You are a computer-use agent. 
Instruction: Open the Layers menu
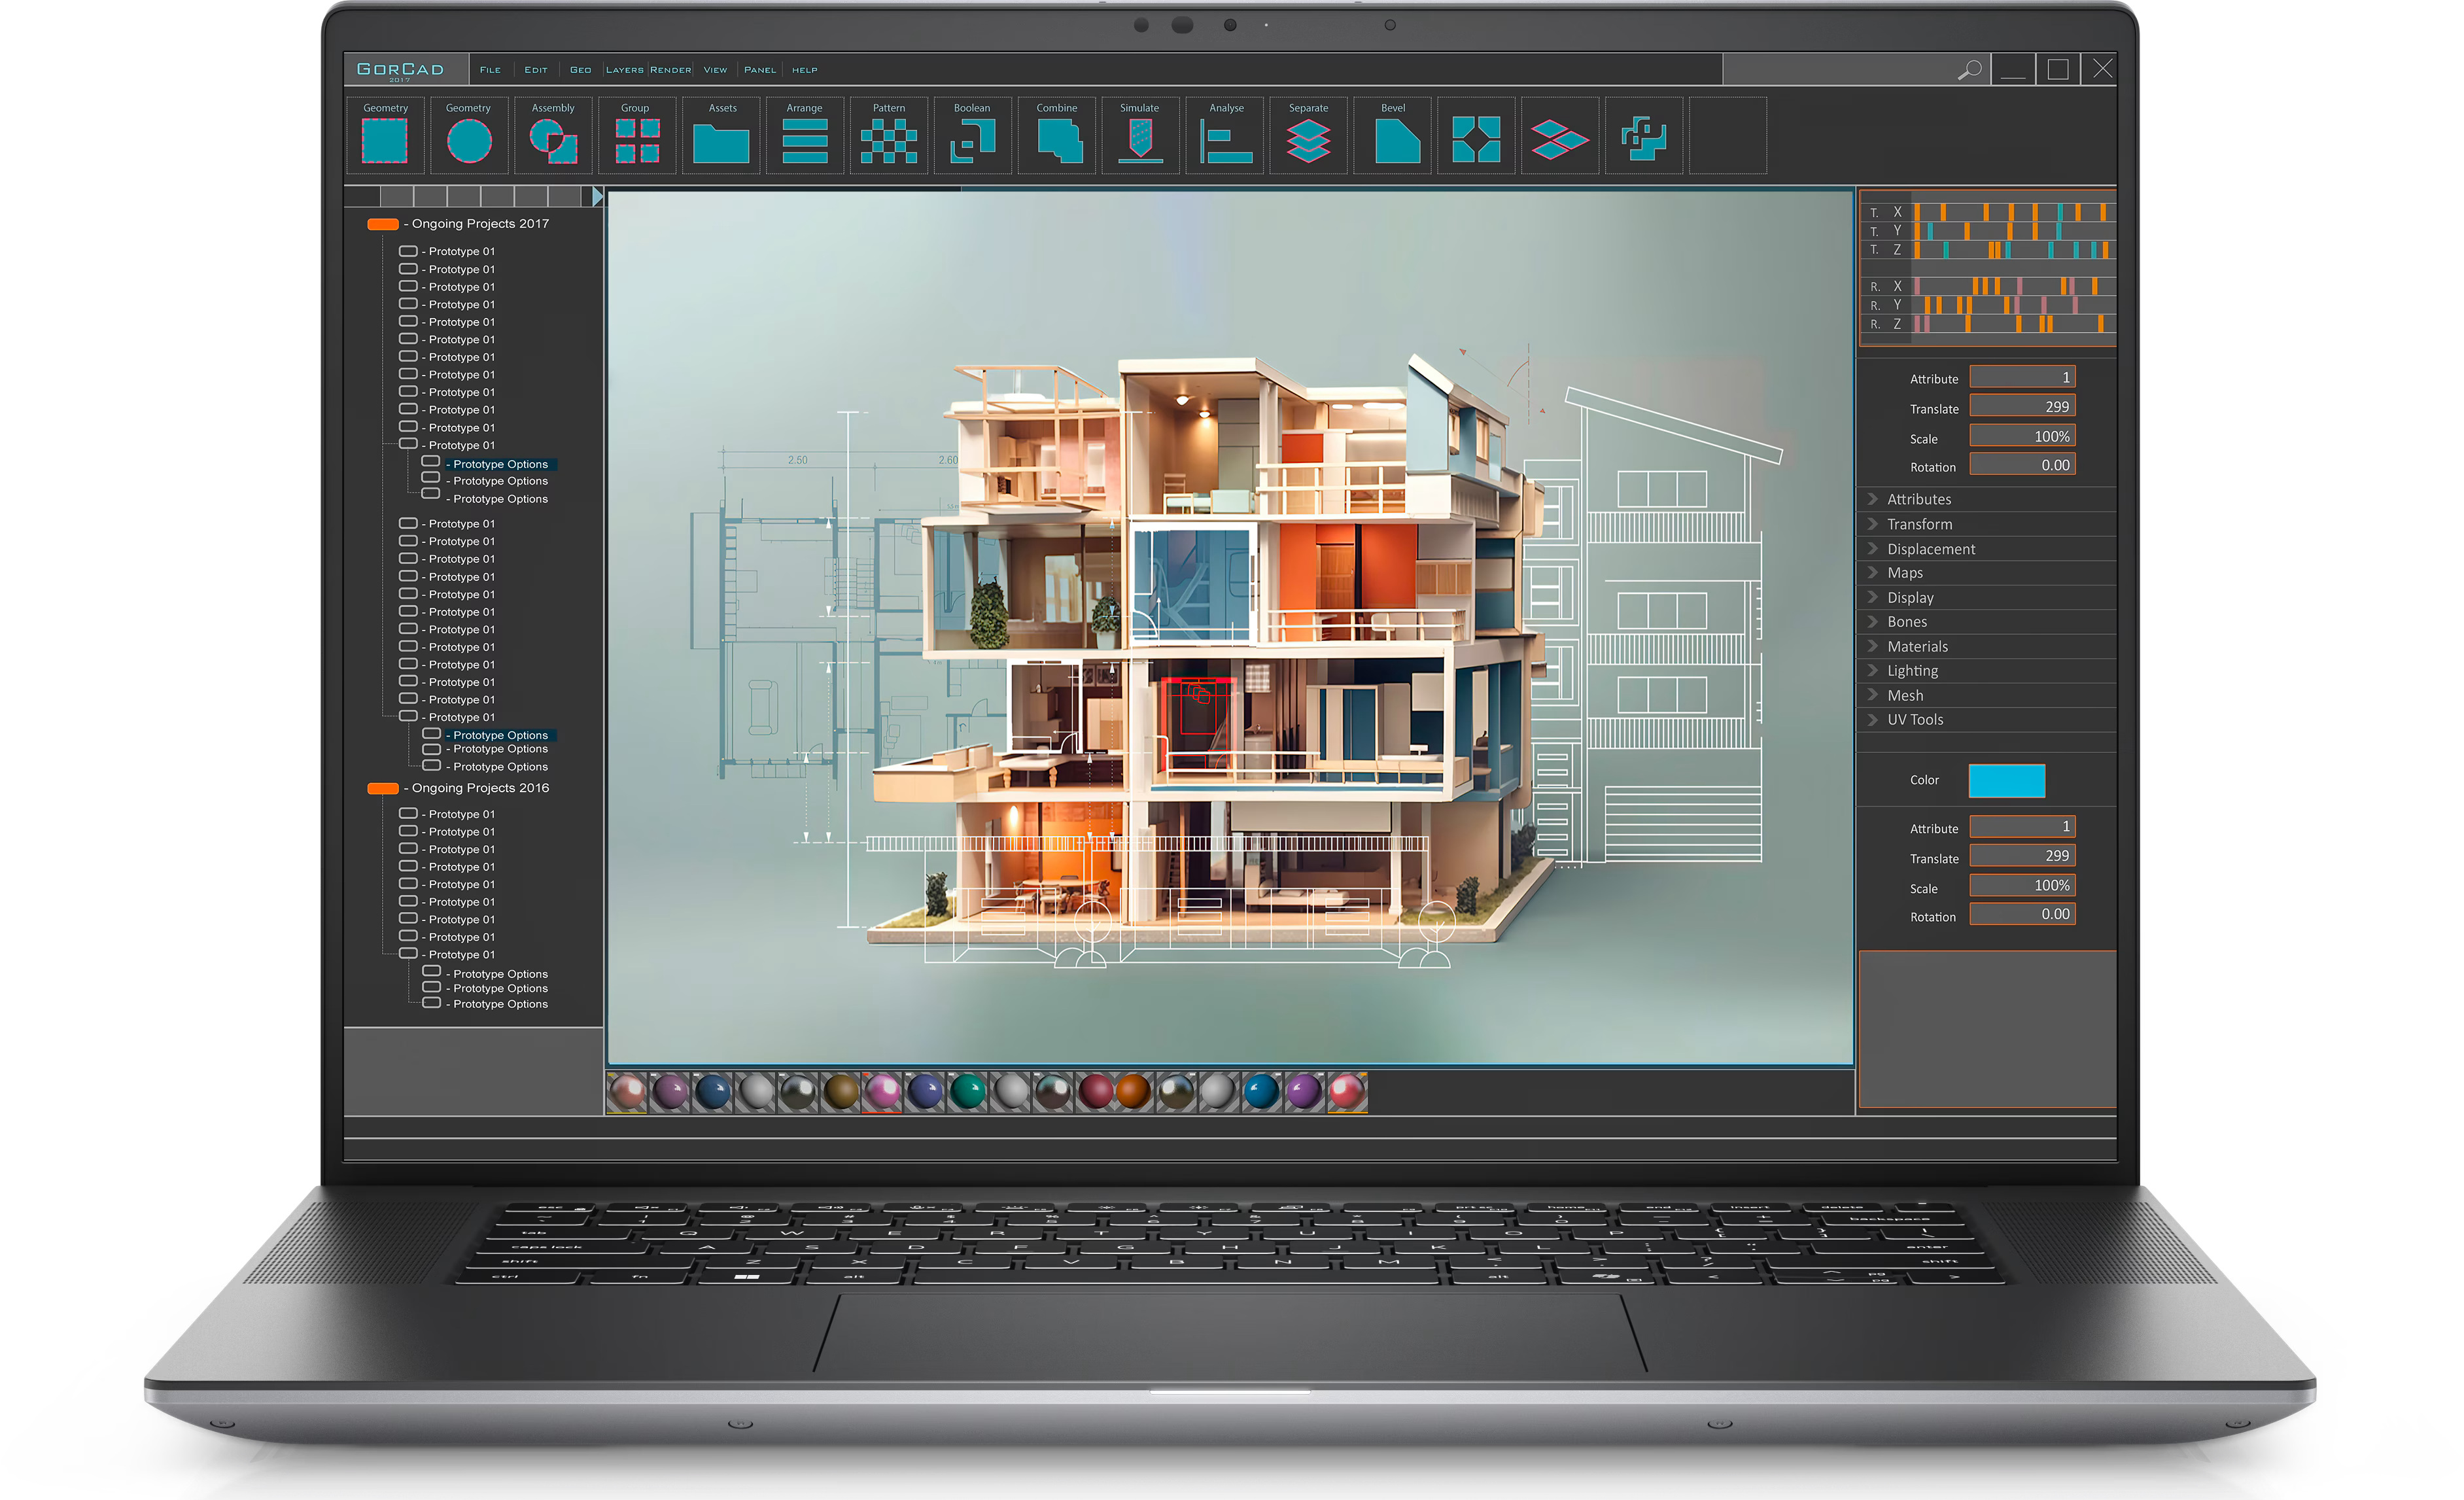[625, 70]
